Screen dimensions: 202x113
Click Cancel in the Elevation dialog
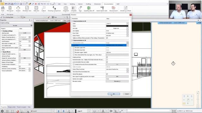[x=127, y=94]
